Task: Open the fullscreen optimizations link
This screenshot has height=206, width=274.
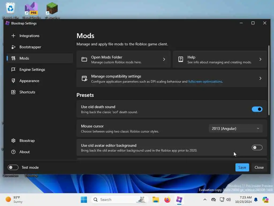Action: point(205,82)
